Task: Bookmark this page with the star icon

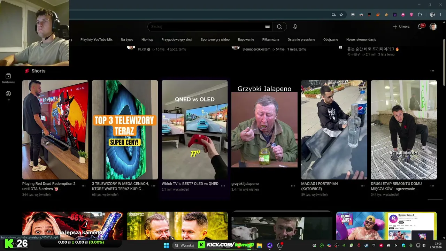Action: coord(341,15)
